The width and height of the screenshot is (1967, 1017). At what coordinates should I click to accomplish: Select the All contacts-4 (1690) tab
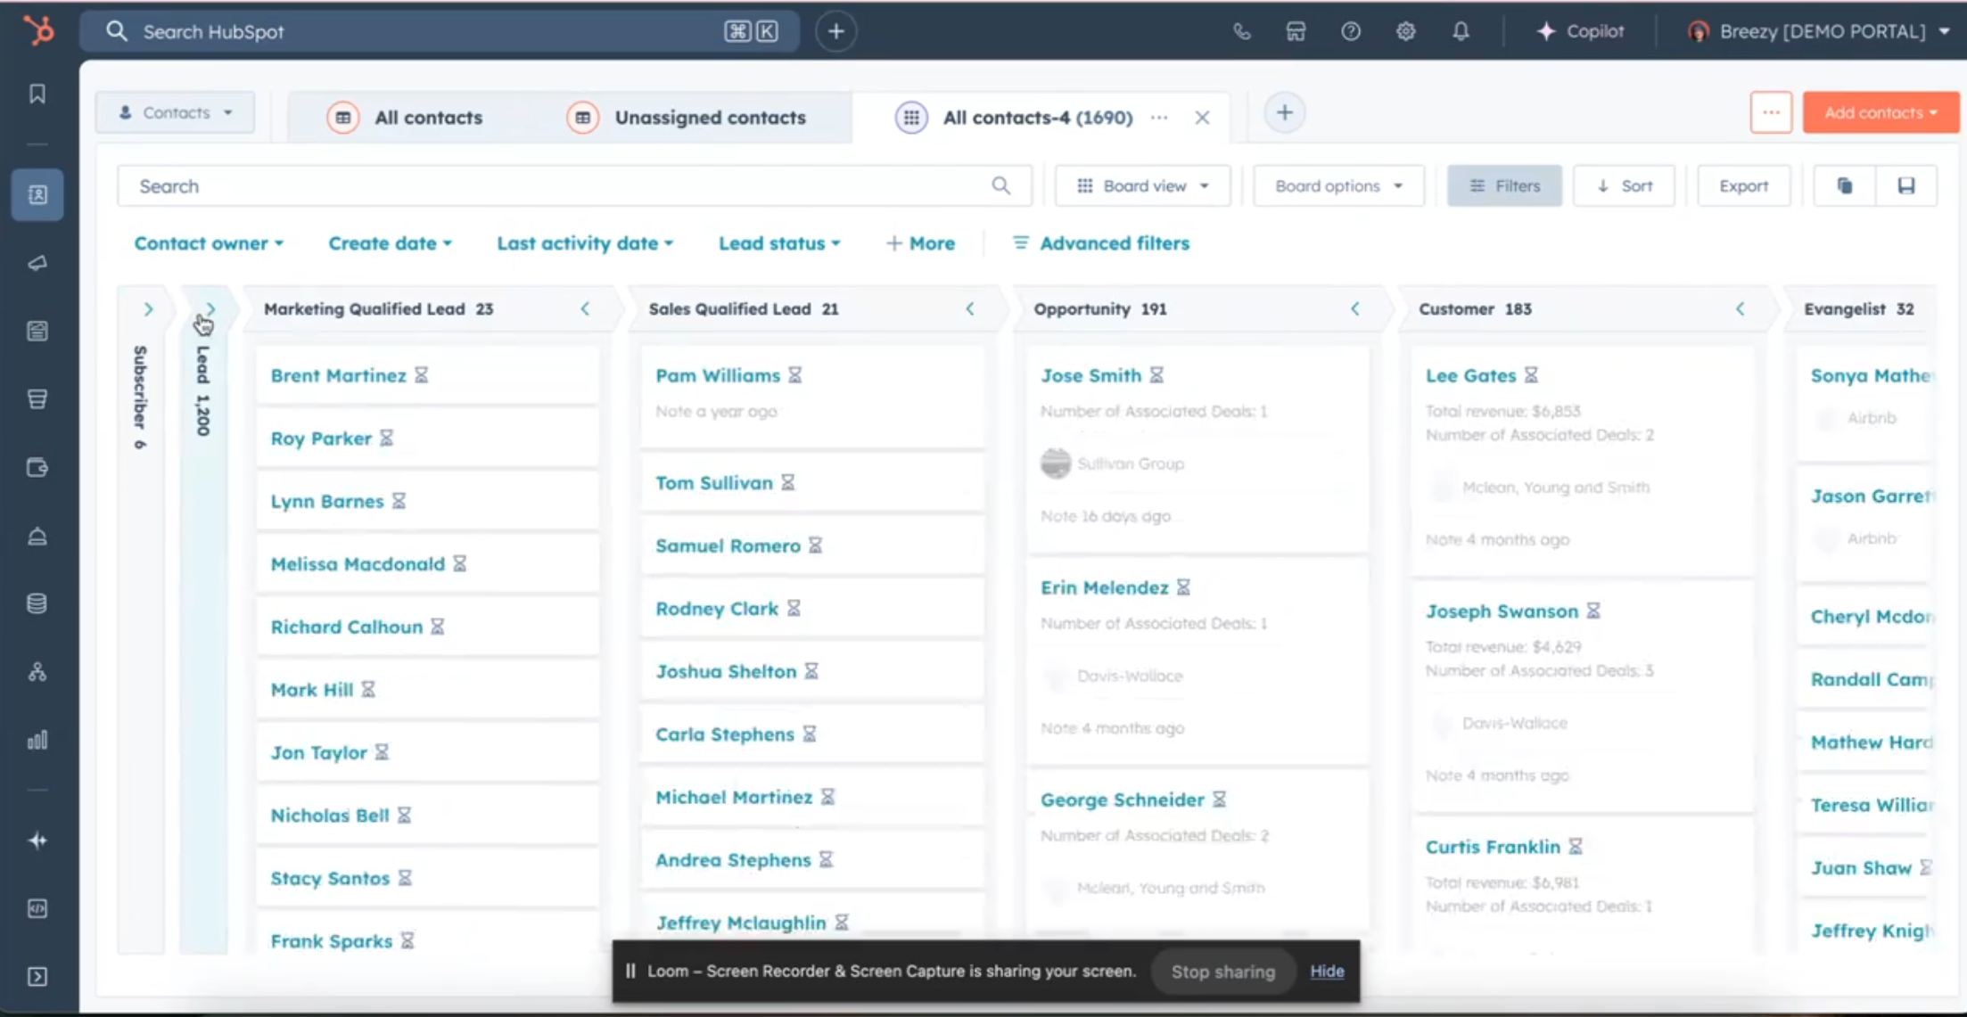click(x=1038, y=118)
